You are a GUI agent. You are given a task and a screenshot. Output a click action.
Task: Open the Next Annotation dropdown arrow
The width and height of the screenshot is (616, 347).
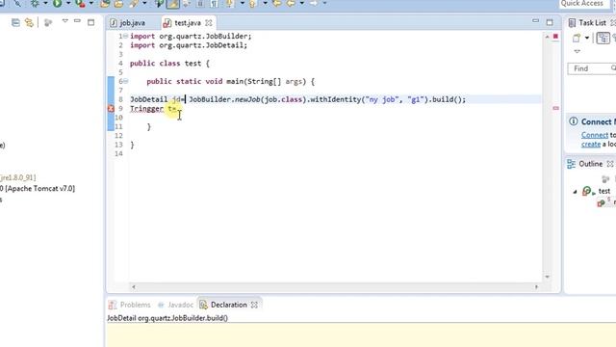242,4
